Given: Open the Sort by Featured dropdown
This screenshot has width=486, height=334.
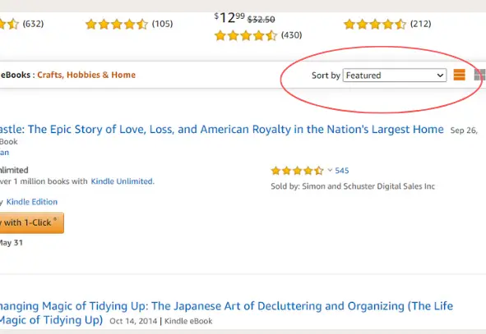Looking at the screenshot, I should [395, 75].
